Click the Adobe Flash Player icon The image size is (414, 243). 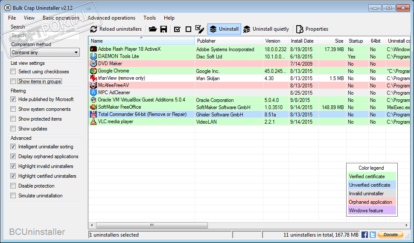click(93, 49)
